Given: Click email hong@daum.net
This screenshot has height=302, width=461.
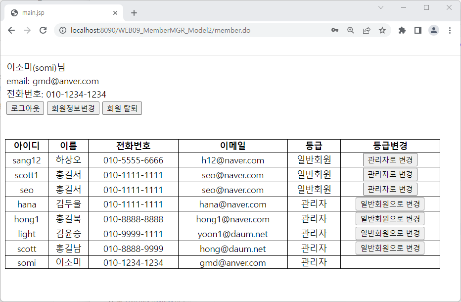Looking at the screenshot, I should (x=233, y=249).
